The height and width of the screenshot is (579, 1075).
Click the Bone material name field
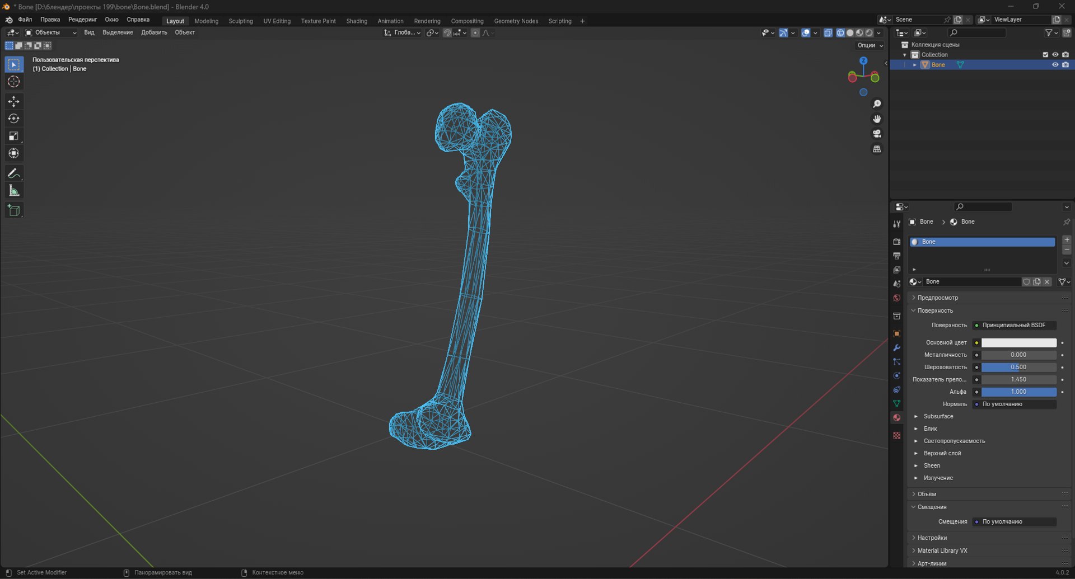971,282
